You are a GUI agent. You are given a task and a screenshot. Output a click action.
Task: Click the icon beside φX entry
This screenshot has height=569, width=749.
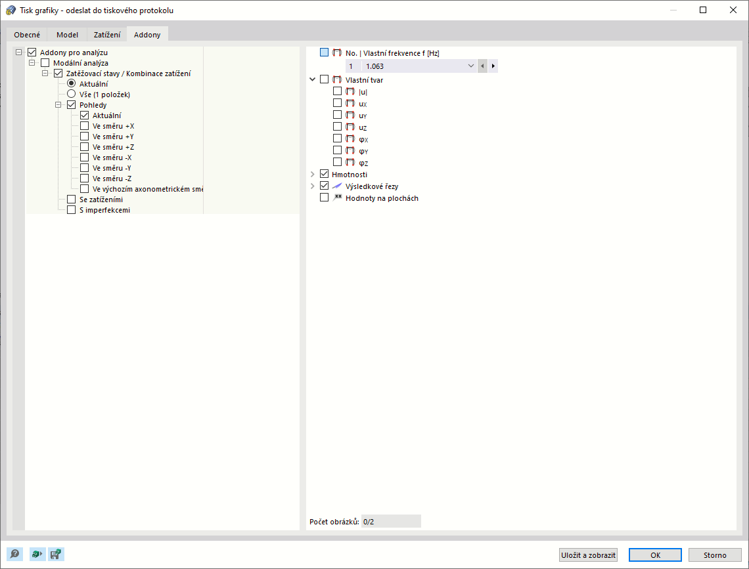350,138
